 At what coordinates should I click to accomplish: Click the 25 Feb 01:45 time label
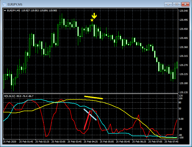tap(26, 142)
